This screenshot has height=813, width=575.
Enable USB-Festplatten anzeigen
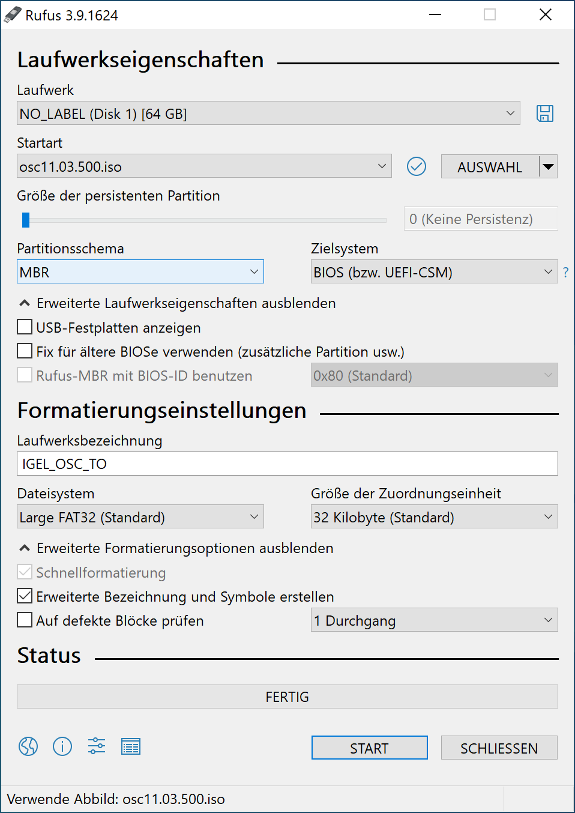click(x=24, y=327)
